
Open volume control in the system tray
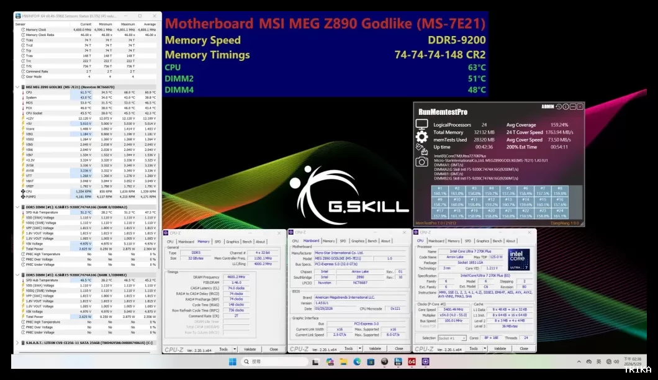click(x=616, y=361)
